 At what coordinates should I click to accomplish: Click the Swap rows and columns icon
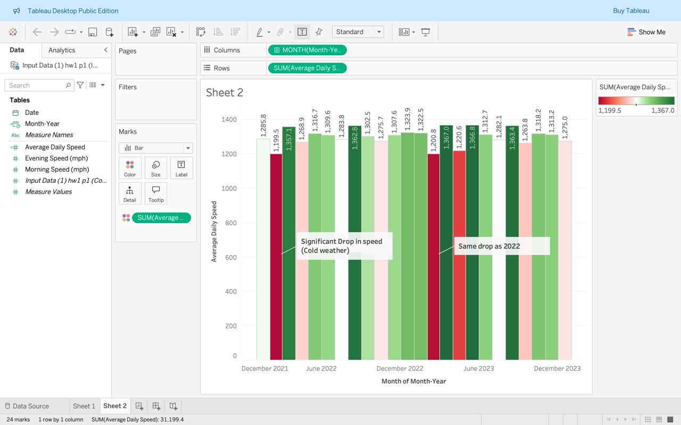[x=201, y=32]
